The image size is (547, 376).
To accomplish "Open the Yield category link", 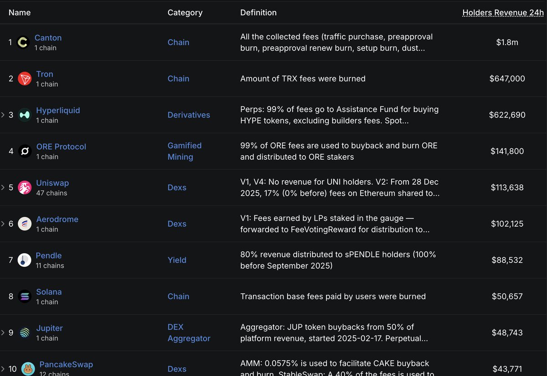I will [x=177, y=260].
